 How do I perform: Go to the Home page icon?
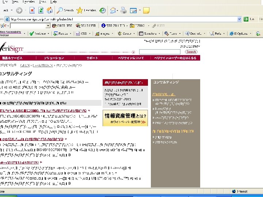(x=50, y=10)
